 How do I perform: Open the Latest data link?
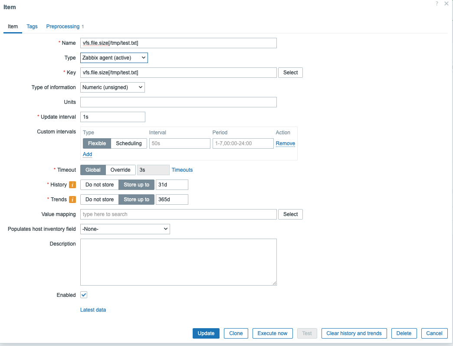tap(93, 310)
